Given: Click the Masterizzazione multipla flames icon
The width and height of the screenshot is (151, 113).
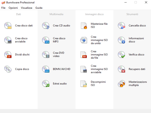Looking at the screenshot, I should click(x=122, y=83).
